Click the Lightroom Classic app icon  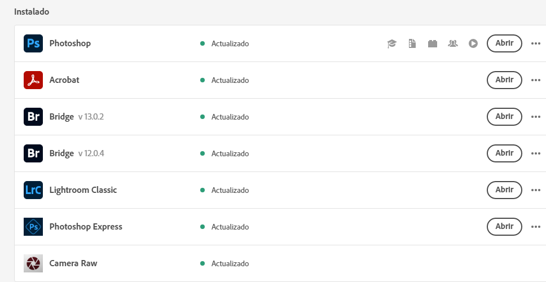tap(33, 190)
